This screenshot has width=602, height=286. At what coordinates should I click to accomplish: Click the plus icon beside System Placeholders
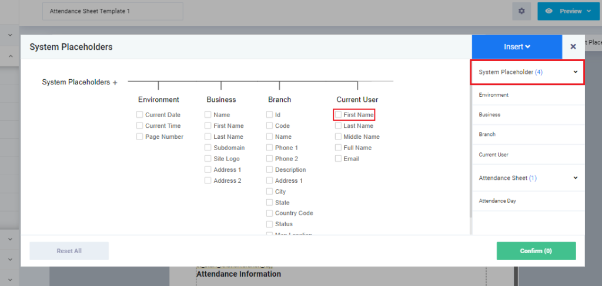pos(115,82)
